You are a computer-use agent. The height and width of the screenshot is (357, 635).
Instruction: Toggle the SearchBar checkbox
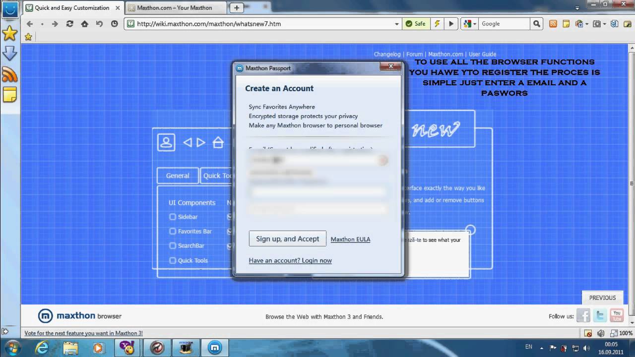tap(173, 245)
